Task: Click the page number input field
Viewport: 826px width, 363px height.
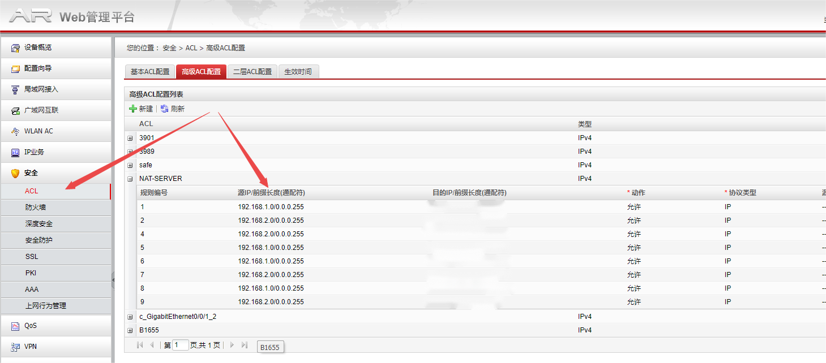Action: click(180, 345)
